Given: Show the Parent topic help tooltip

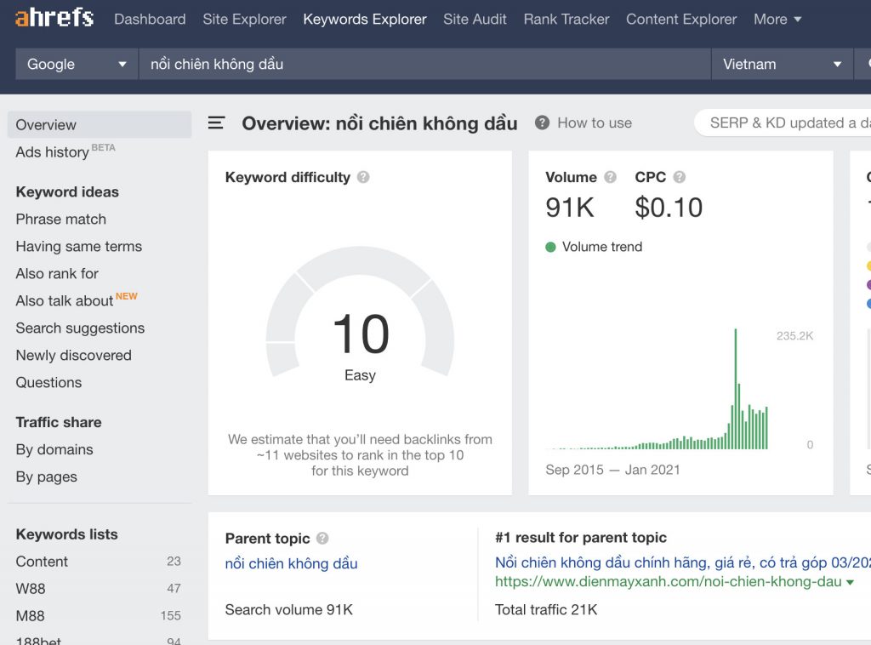Looking at the screenshot, I should tap(322, 539).
